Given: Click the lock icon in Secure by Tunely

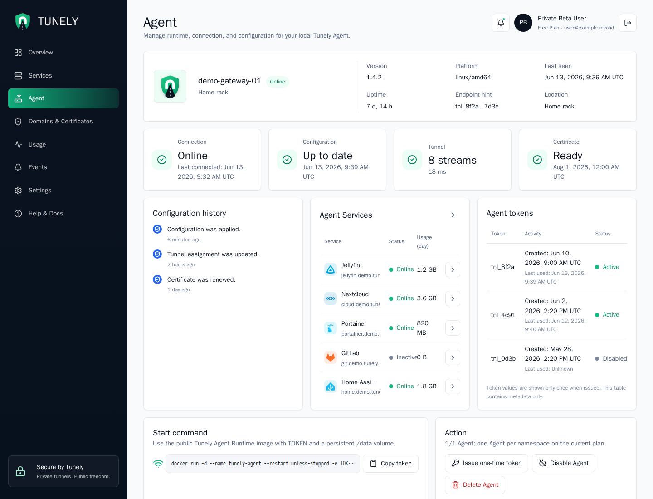Looking at the screenshot, I should point(20,471).
